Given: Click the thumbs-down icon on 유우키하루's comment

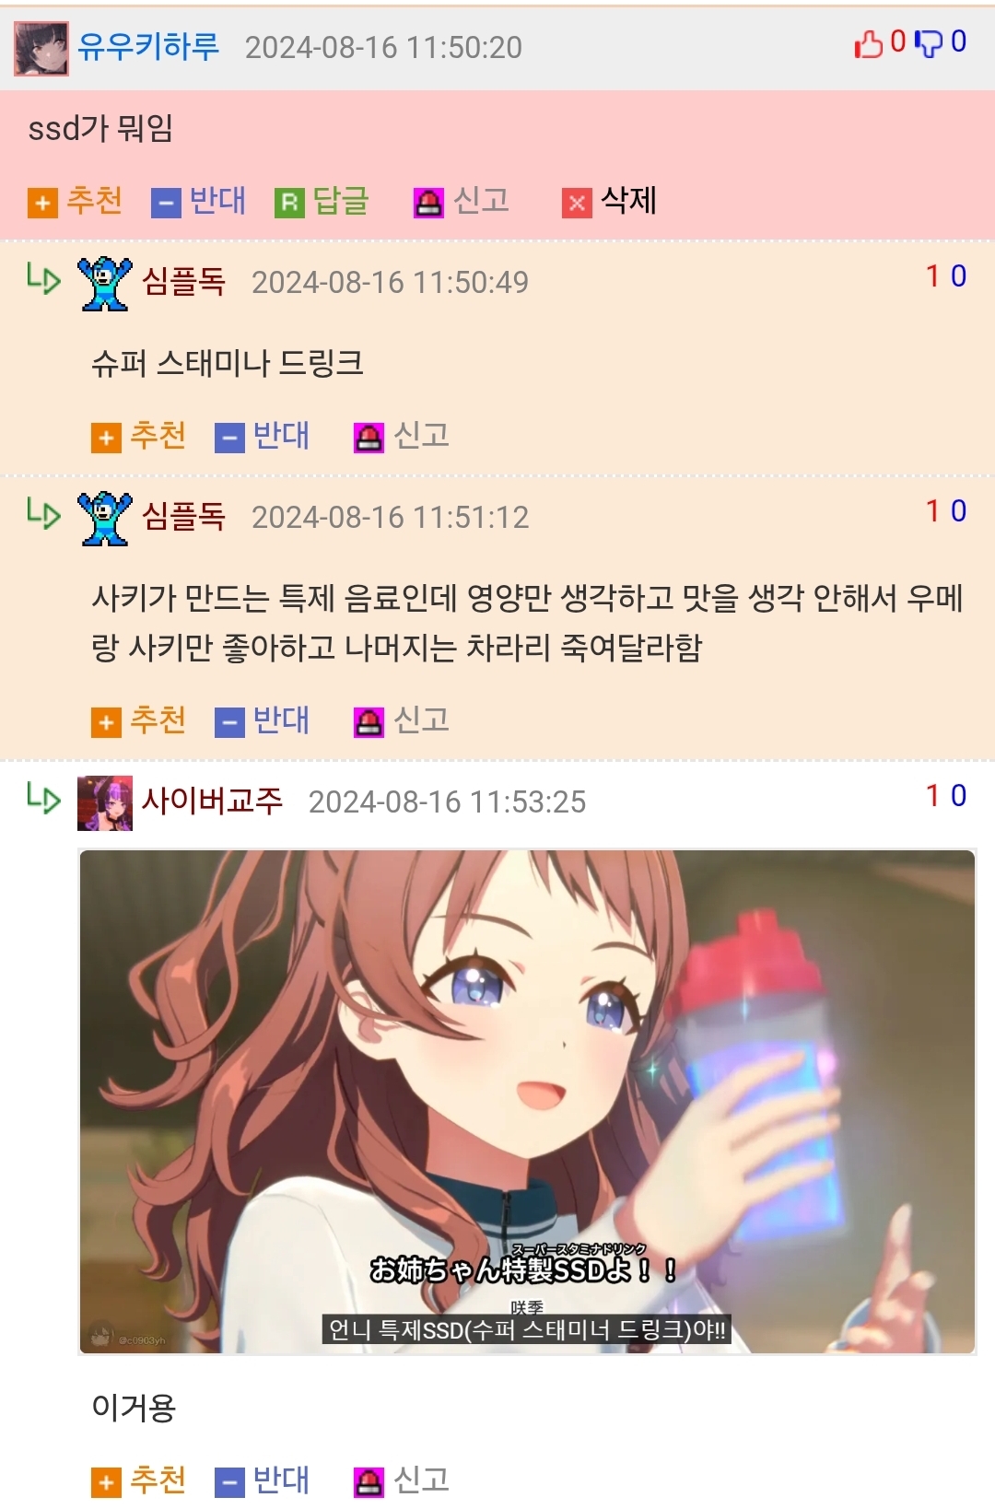Looking at the screenshot, I should click(929, 43).
